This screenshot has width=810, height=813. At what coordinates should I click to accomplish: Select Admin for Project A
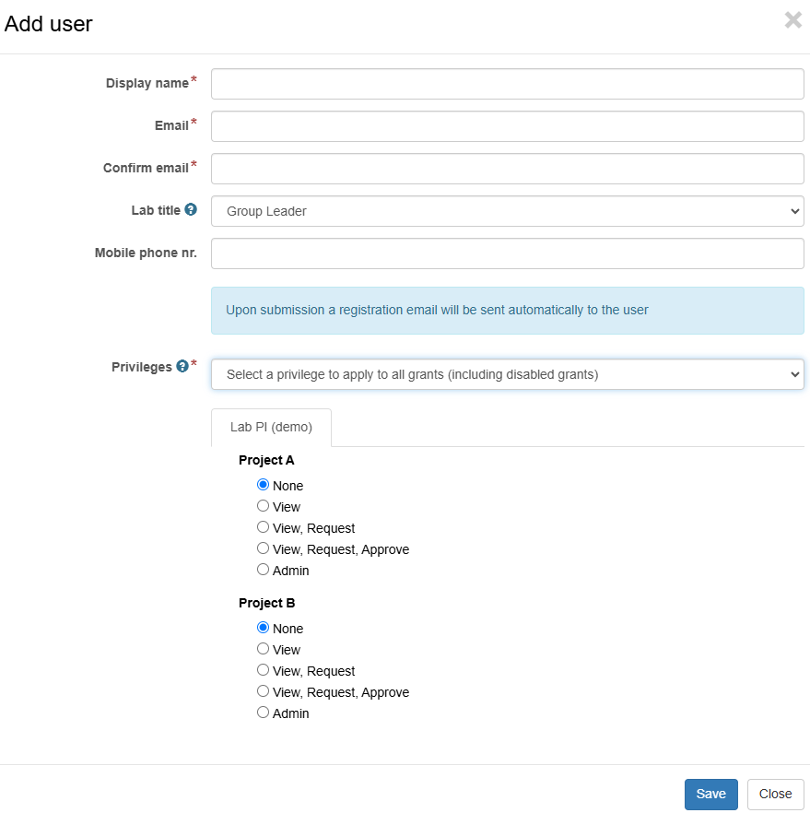point(264,570)
